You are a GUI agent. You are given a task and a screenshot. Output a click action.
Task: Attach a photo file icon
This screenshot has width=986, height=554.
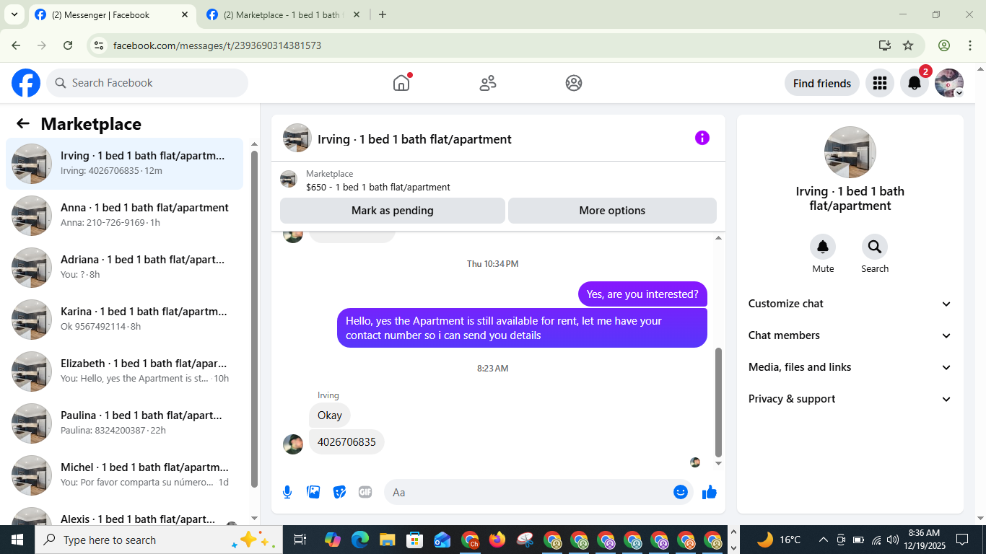pos(313,492)
